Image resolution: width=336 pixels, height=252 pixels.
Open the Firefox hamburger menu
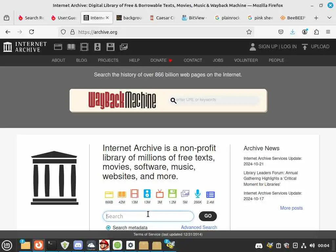(x=328, y=32)
